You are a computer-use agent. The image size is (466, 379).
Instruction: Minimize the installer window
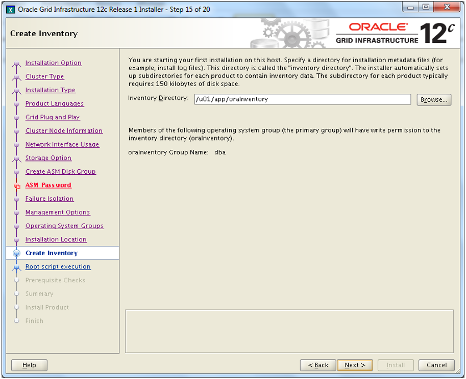click(x=411, y=7)
